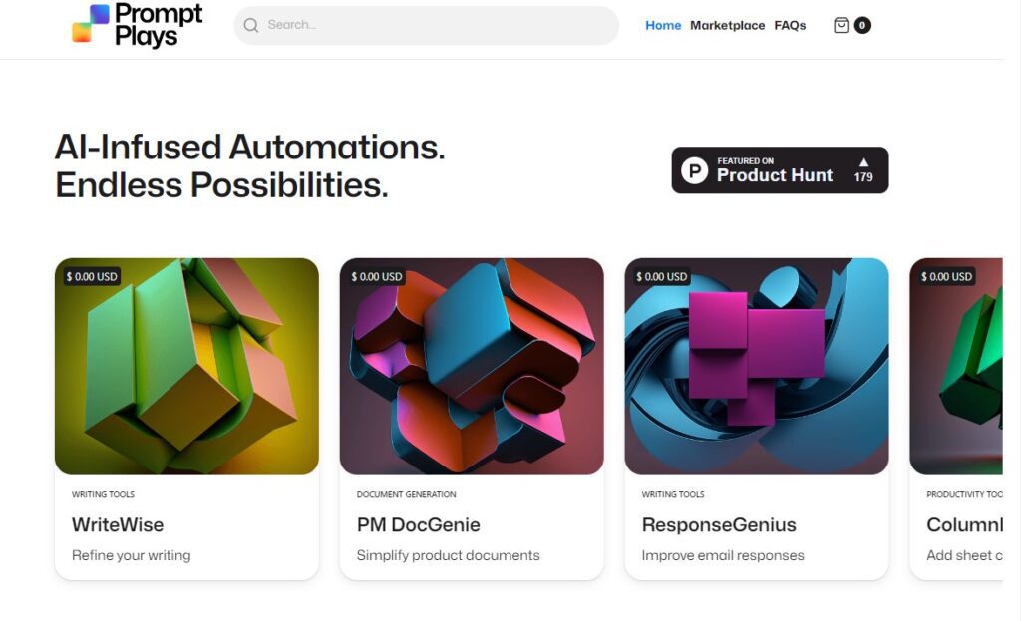Open the FAQs menu link
Screen dimensions: 1021x621
(x=790, y=25)
